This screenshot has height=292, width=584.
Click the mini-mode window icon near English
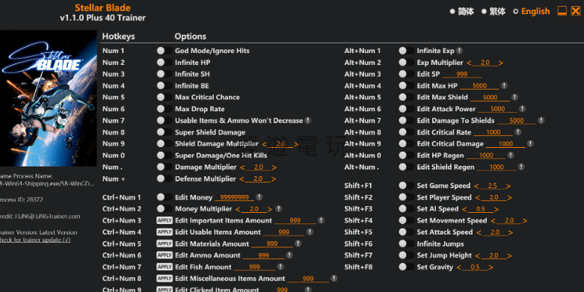(x=562, y=10)
